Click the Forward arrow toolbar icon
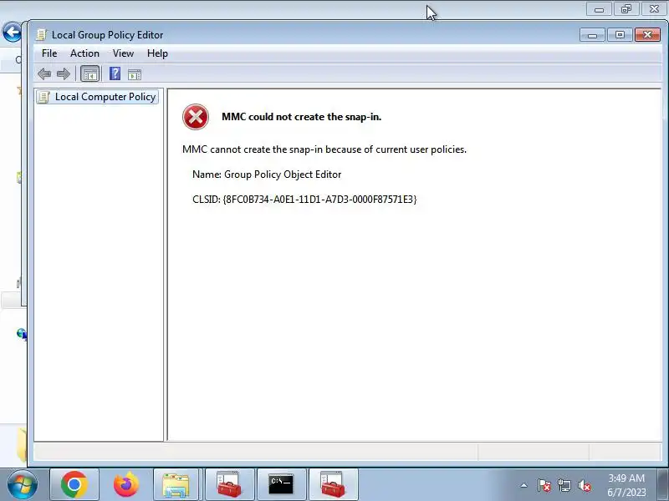Screen dimensions: 669x501 point(64,74)
